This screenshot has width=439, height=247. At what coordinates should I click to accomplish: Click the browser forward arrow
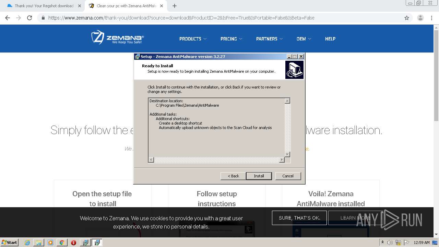click(19, 18)
